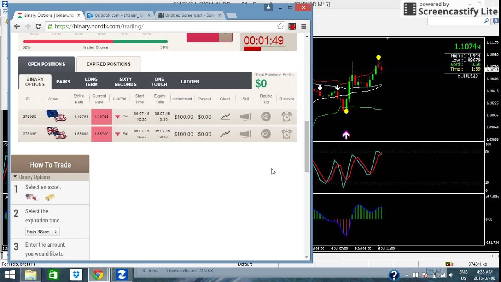Open the blue Z app on taskbar
The image size is (501, 282).
(121, 275)
